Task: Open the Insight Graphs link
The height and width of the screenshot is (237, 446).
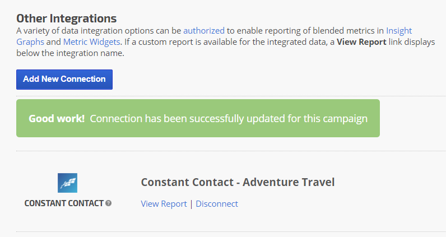Action: (398, 31)
